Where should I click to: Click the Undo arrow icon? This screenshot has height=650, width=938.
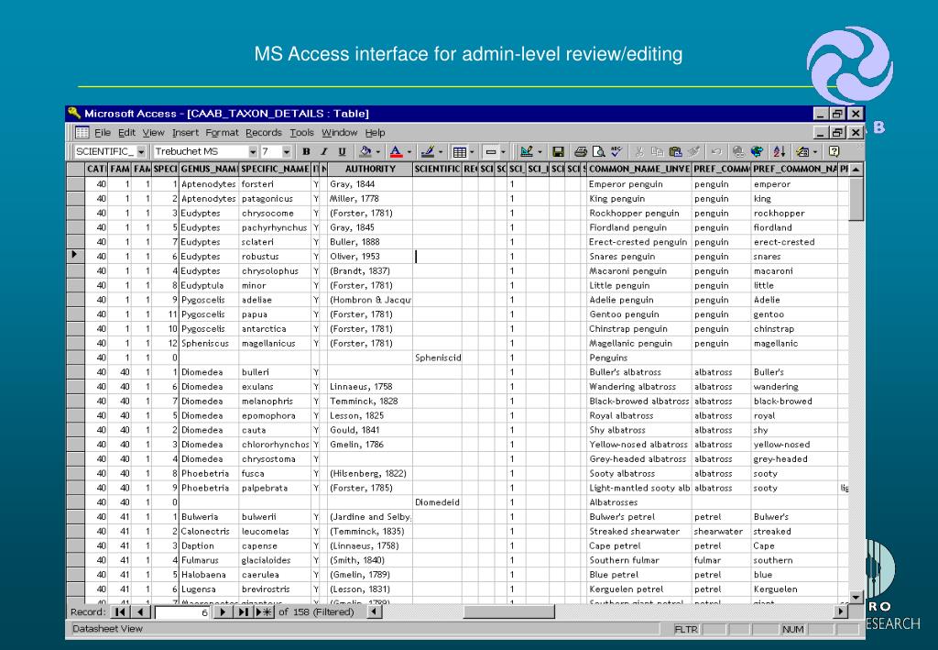716,151
